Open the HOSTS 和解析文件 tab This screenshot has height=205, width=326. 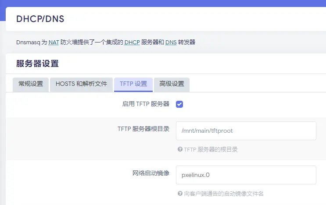[81, 84]
